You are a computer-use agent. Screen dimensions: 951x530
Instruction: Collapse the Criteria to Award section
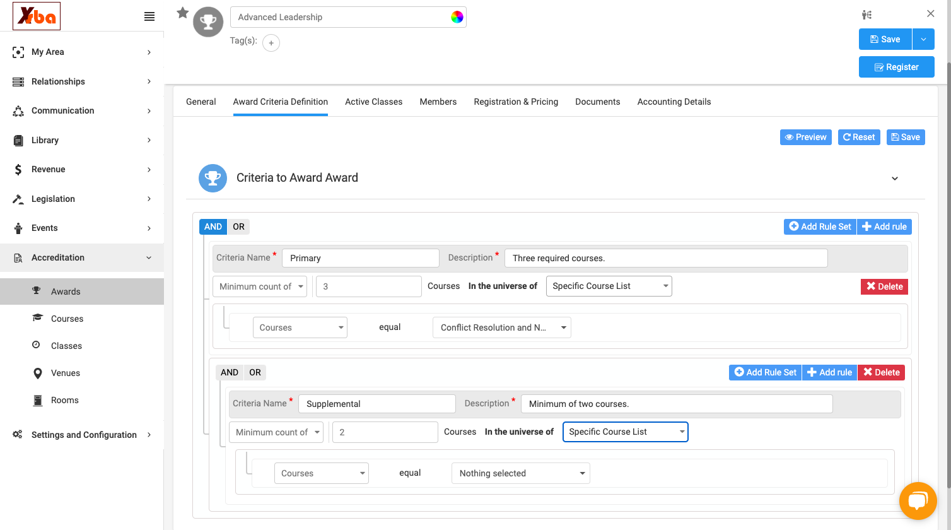point(895,179)
